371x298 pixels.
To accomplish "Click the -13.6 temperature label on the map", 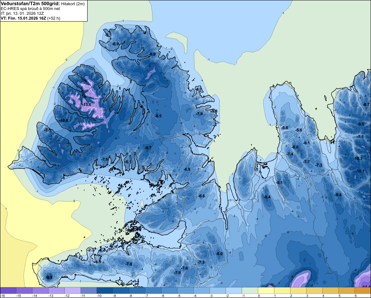I will coord(86,104).
